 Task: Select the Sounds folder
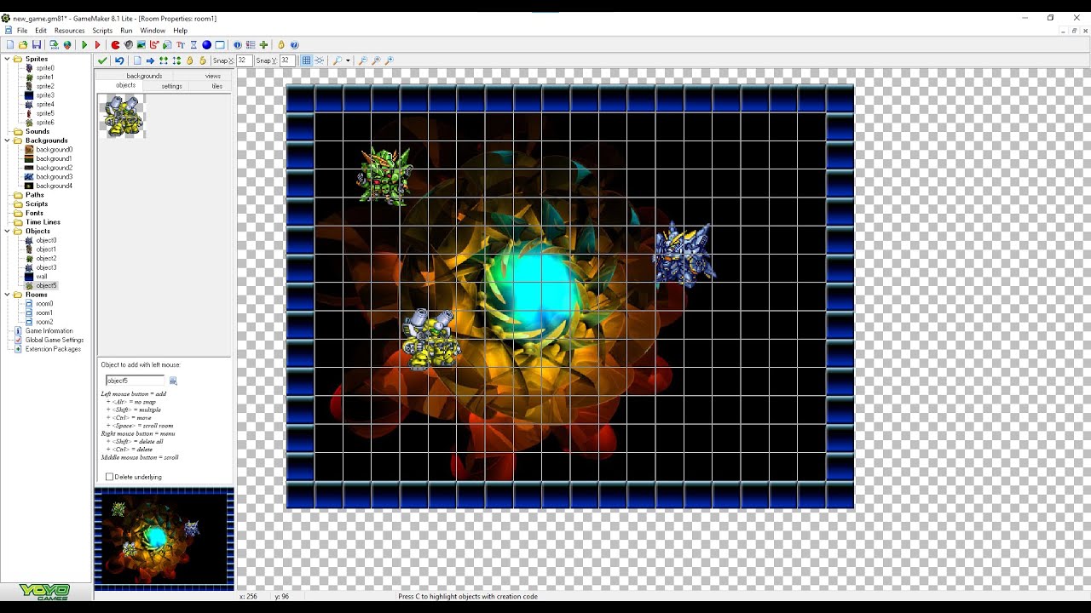coord(37,131)
